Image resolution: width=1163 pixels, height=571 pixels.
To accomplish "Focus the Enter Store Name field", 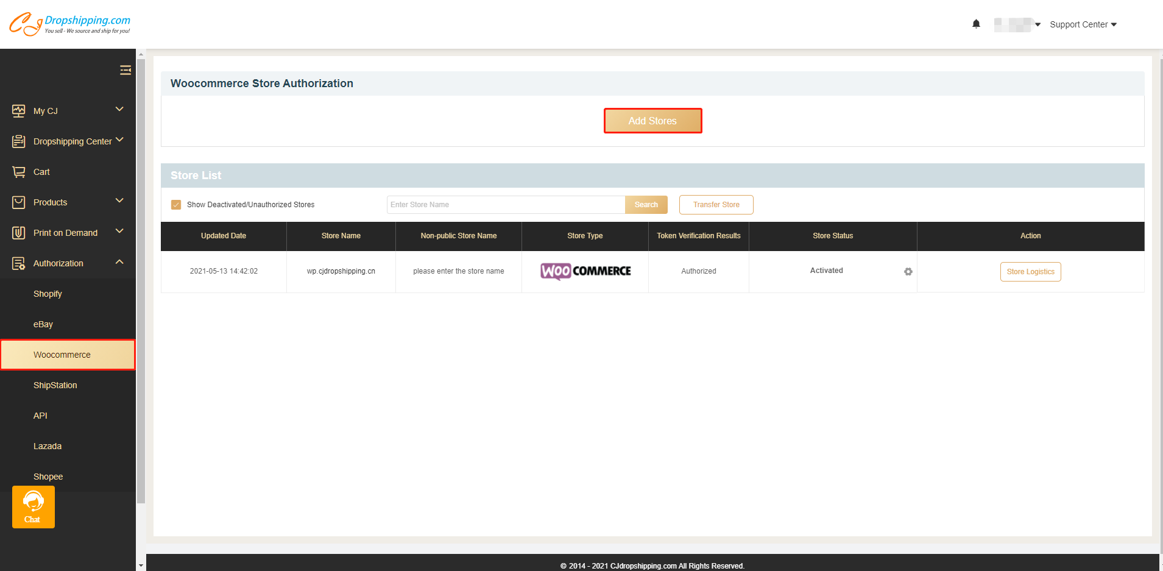I will tap(506, 205).
